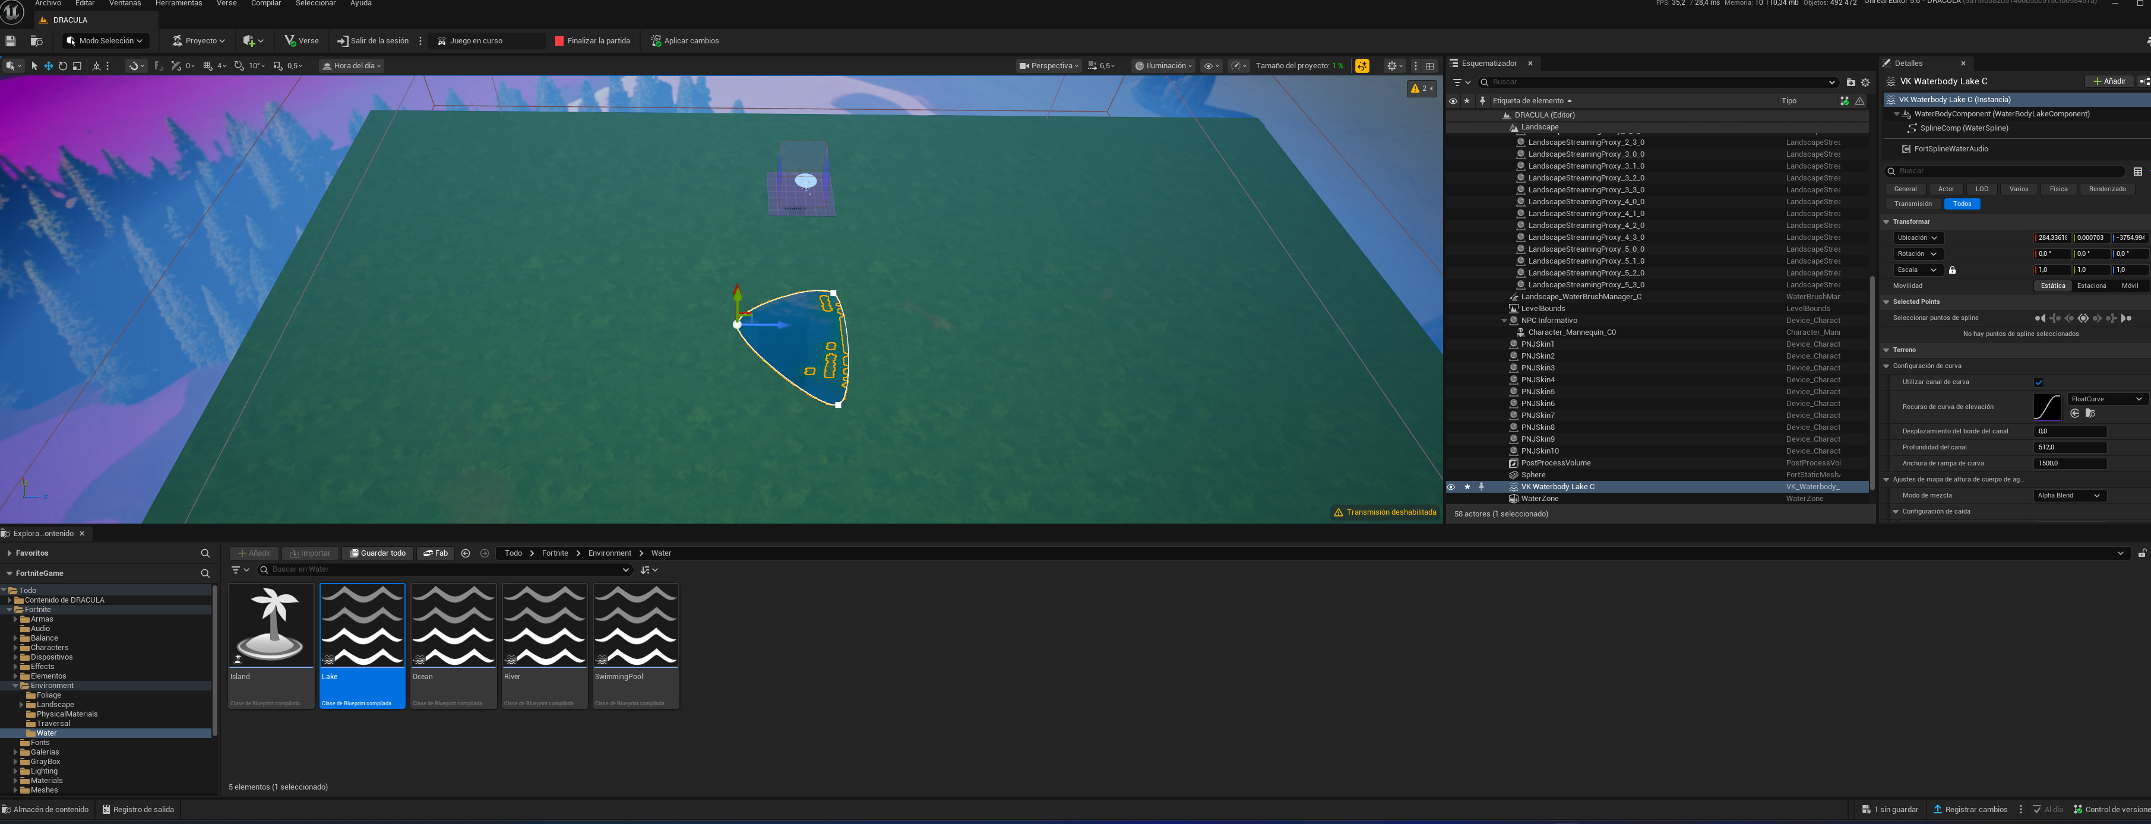The image size is (2151, 824).
Task: Open Esquematizador settings gear
Action: pos(1865,83)
